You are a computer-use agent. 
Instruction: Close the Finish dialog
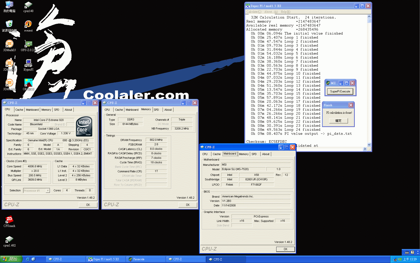(351, 105)
